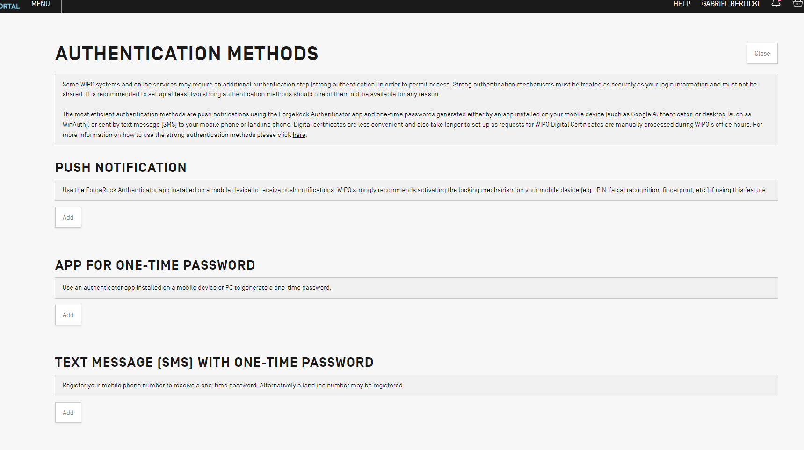
Task: Click the Push Notification section heading
Action: point(121,167)
